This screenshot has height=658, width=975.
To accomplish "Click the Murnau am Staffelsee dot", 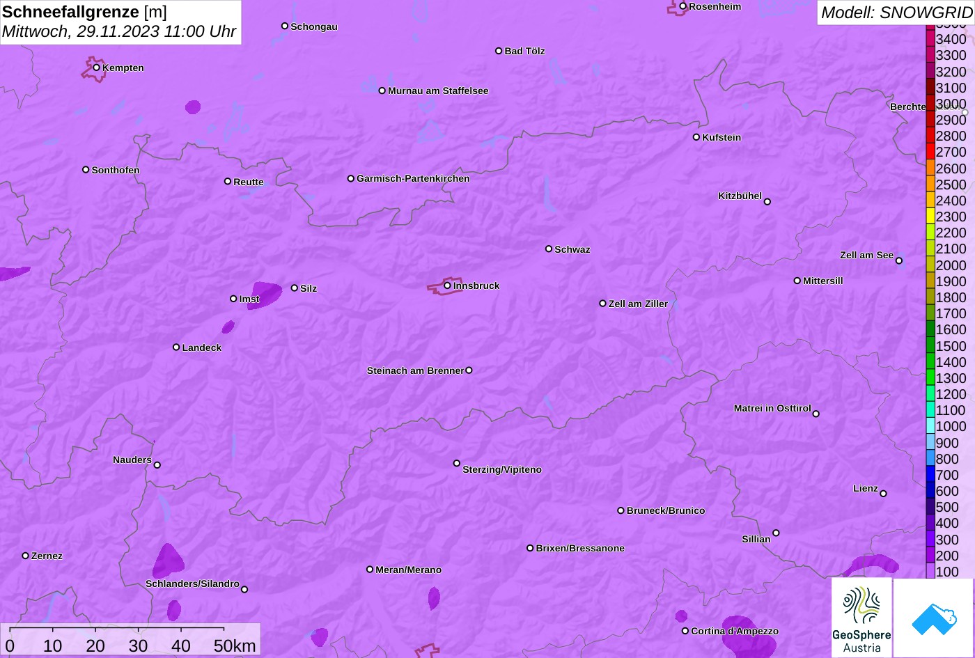I will [x=382, y=91].
